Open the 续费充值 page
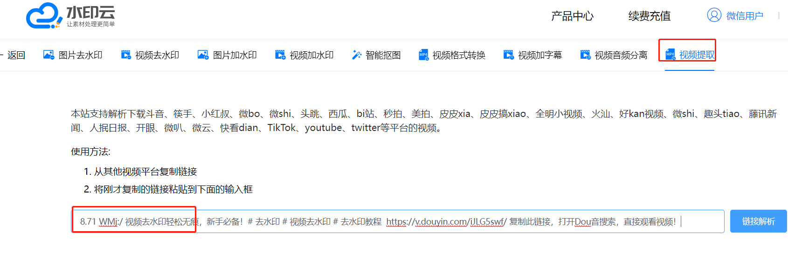This screenshot has height=261, width=788. (x=650, y=16)
